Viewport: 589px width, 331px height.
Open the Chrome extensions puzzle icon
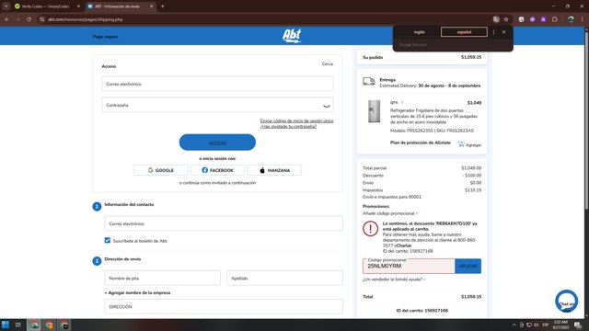pos(555,19)
